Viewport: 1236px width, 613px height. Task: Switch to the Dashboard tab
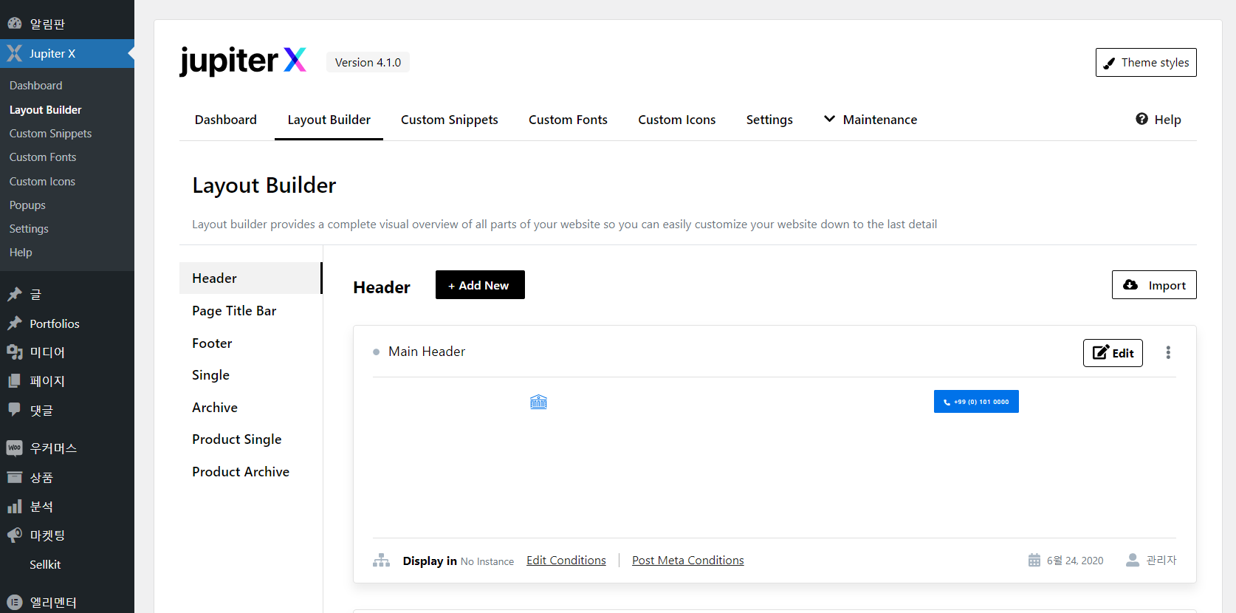226,120
